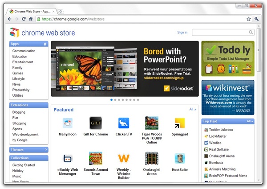Click the address bar URL
267x189 pixels.
click(x=73, y=19)
